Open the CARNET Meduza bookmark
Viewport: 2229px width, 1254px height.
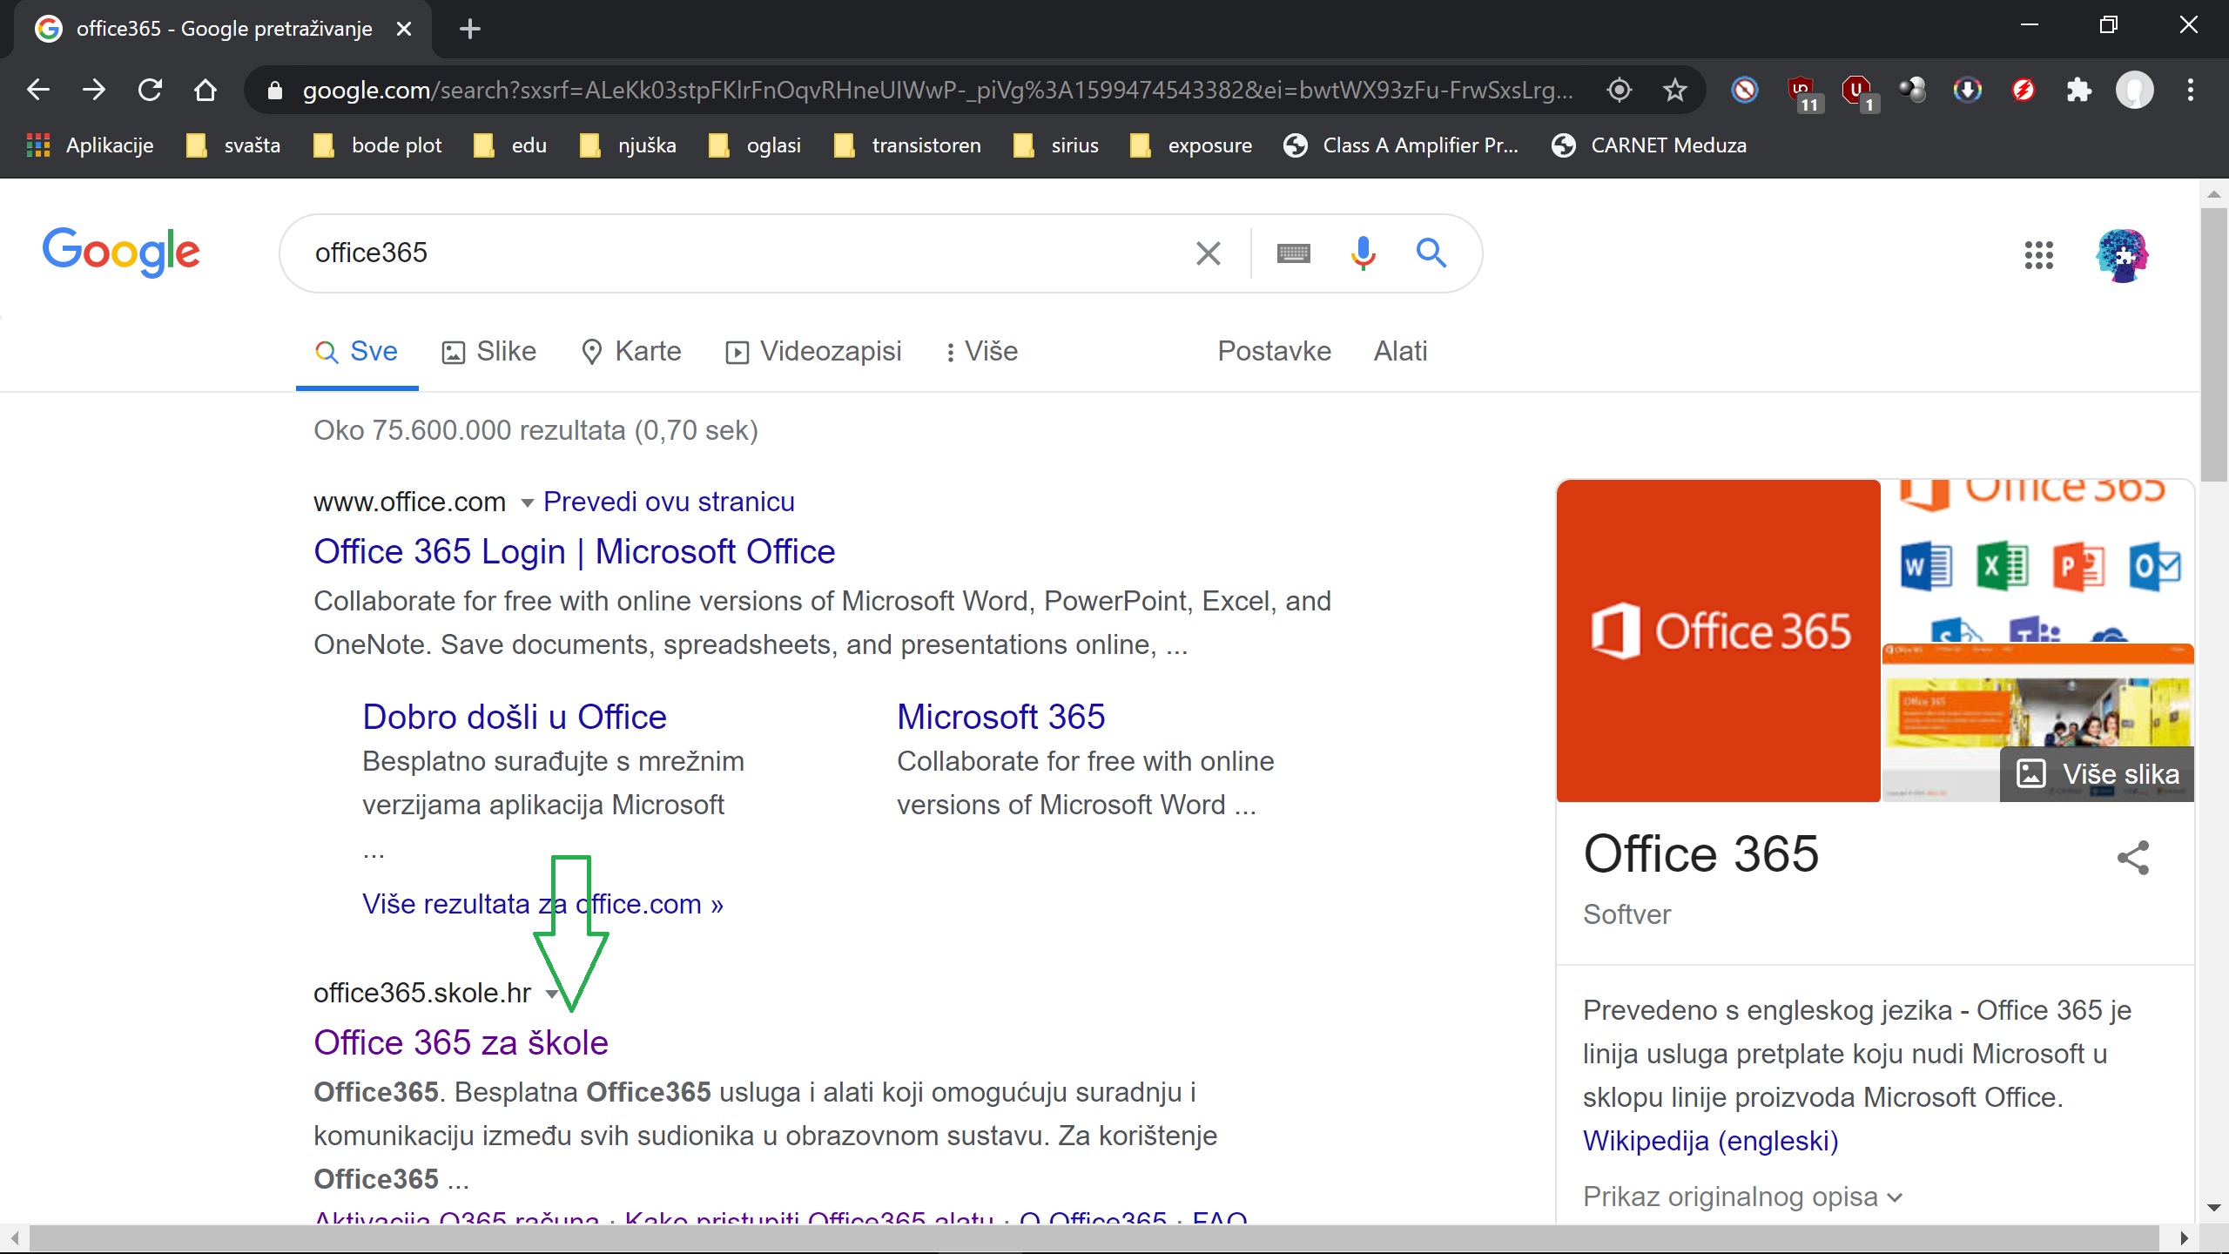[1649, 145]
